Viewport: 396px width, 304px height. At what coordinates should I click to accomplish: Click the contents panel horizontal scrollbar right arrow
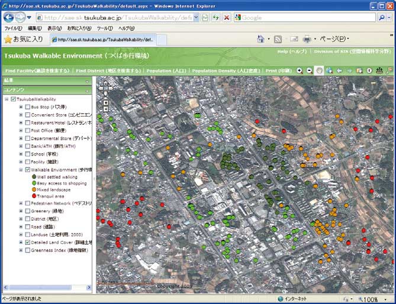pyautogui.click(x=89, y=287)
